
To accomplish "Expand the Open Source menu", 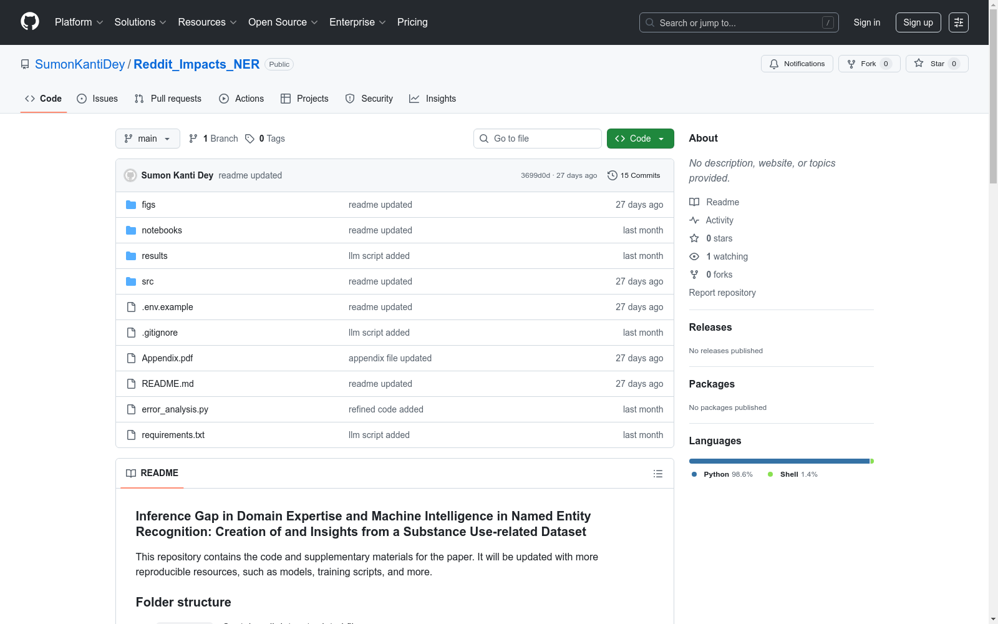I will point(283,22).
